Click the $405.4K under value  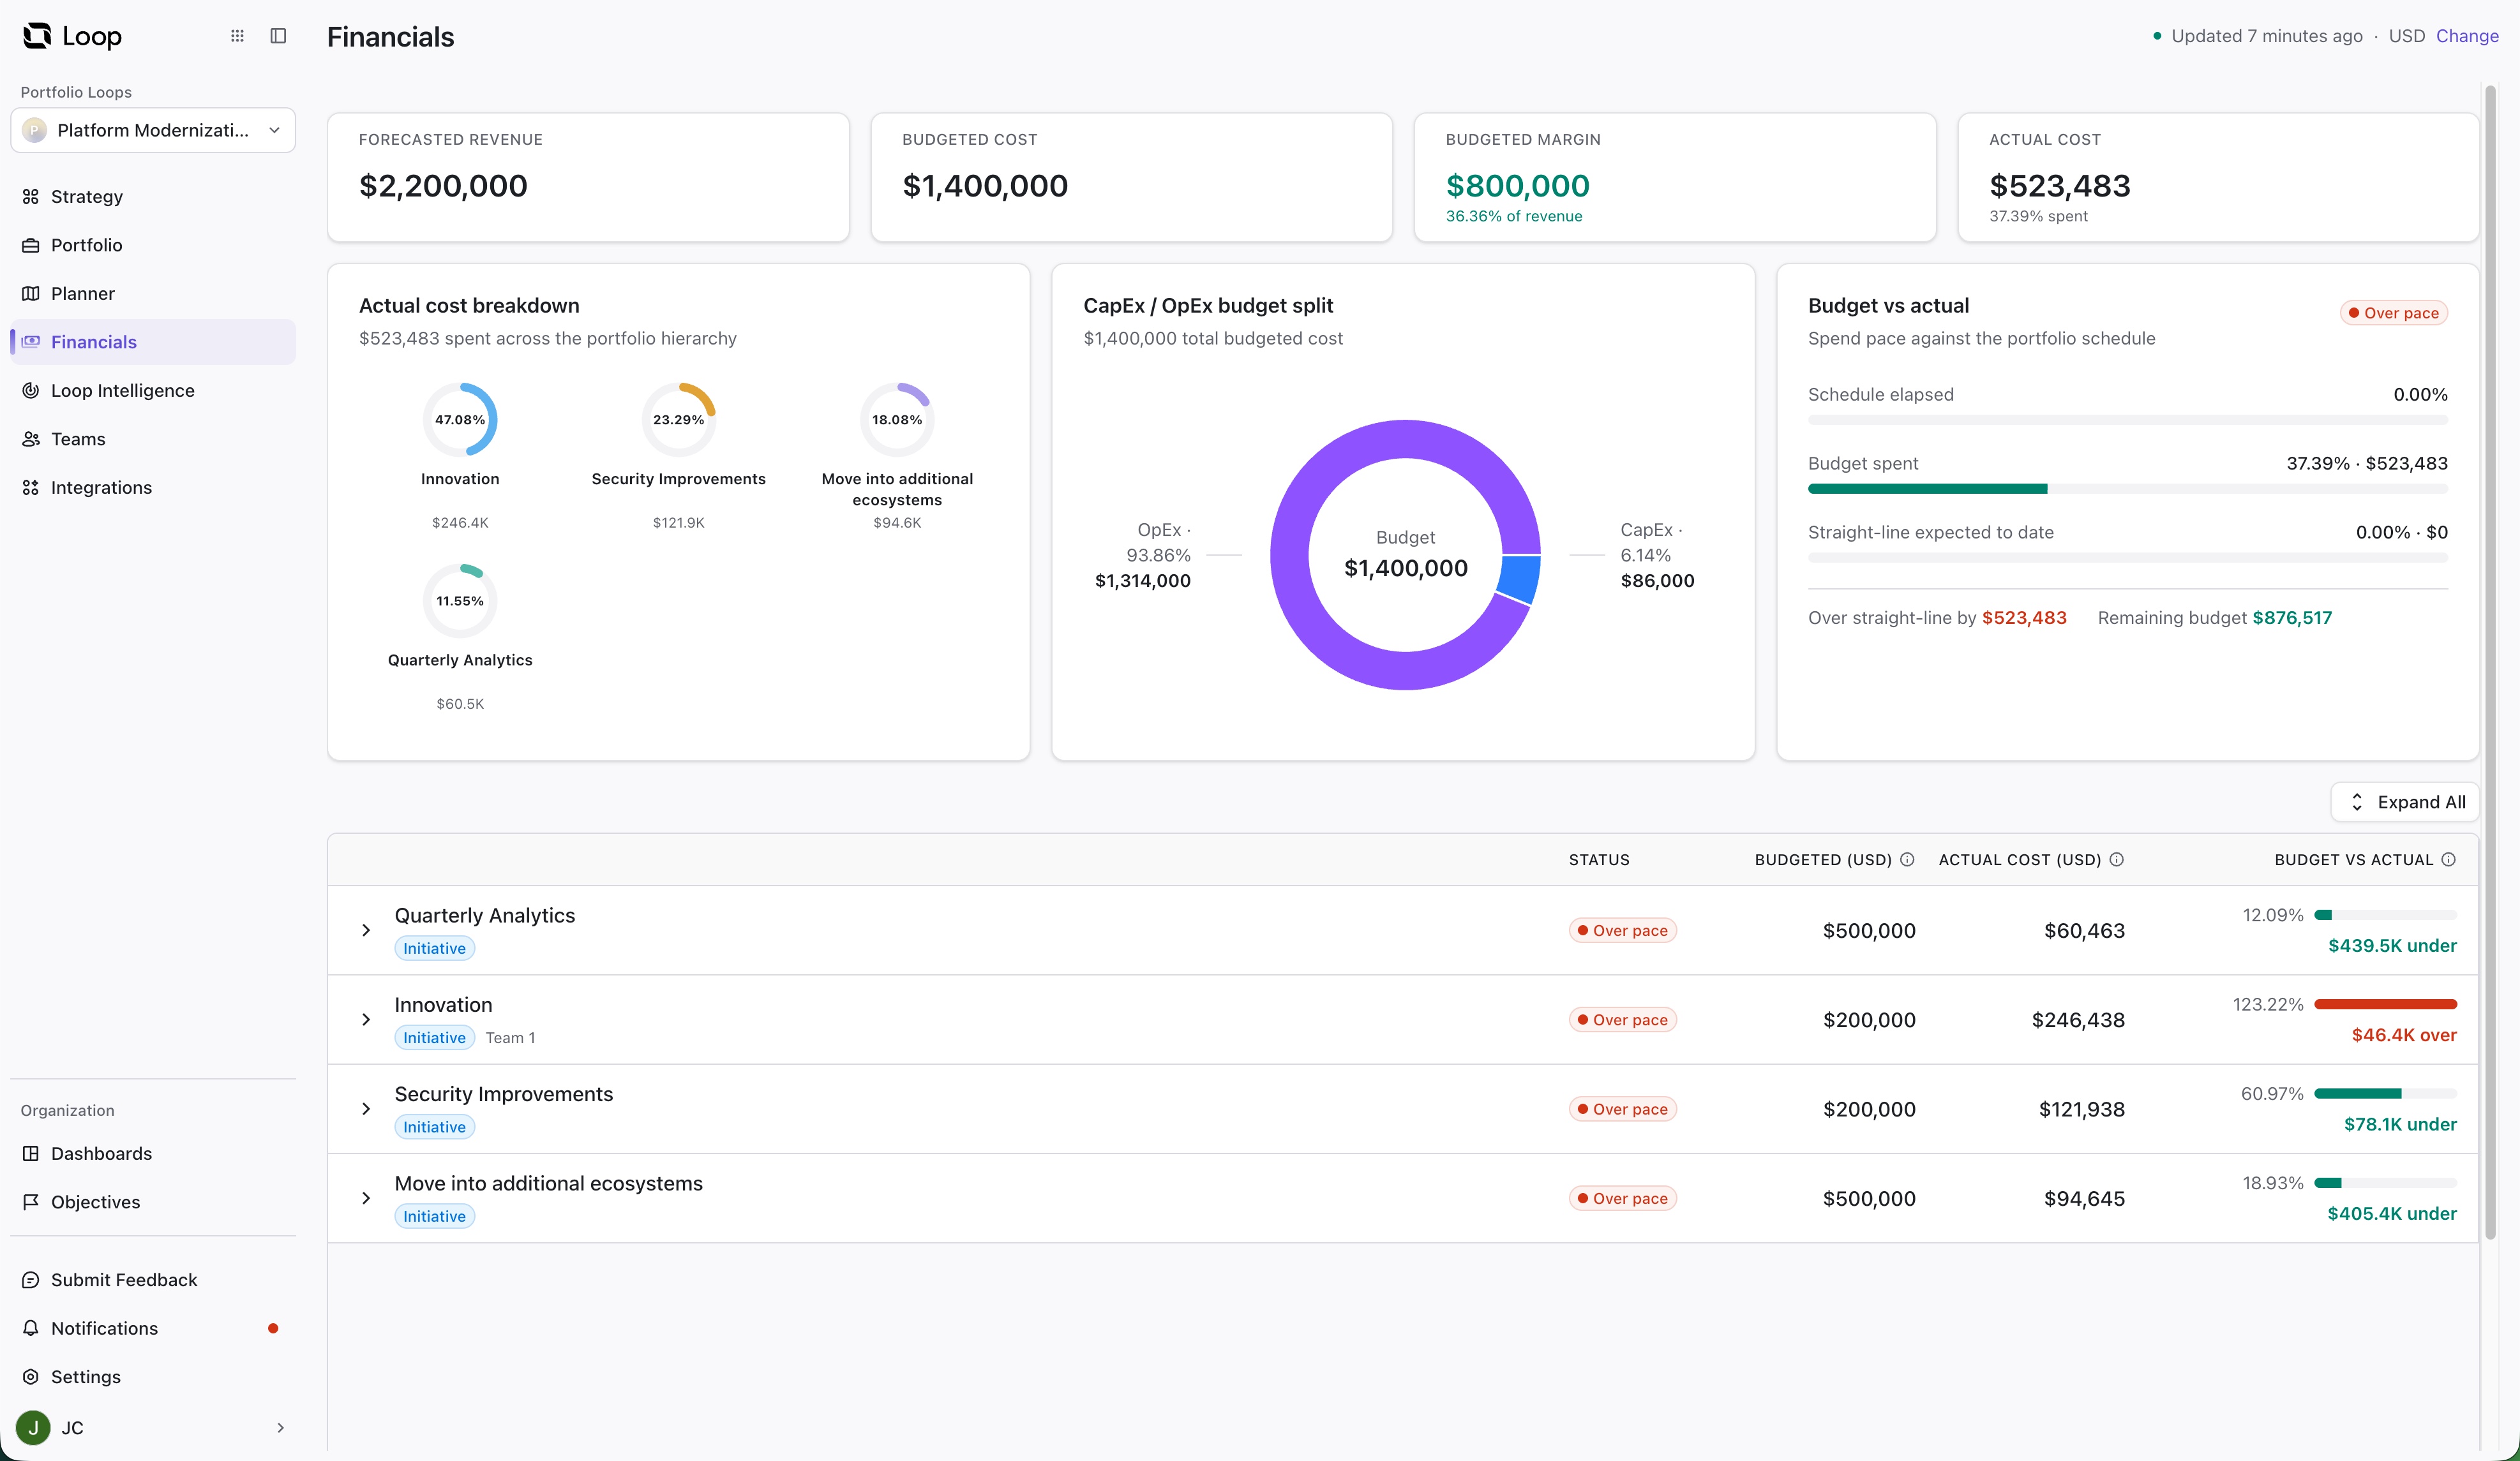[2391, 1213]
